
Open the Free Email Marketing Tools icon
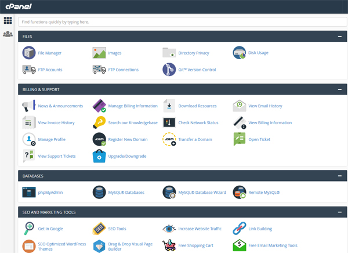click(239, 245)
